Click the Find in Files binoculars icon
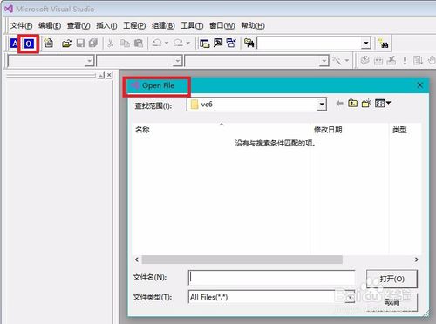 click(249, 44)
